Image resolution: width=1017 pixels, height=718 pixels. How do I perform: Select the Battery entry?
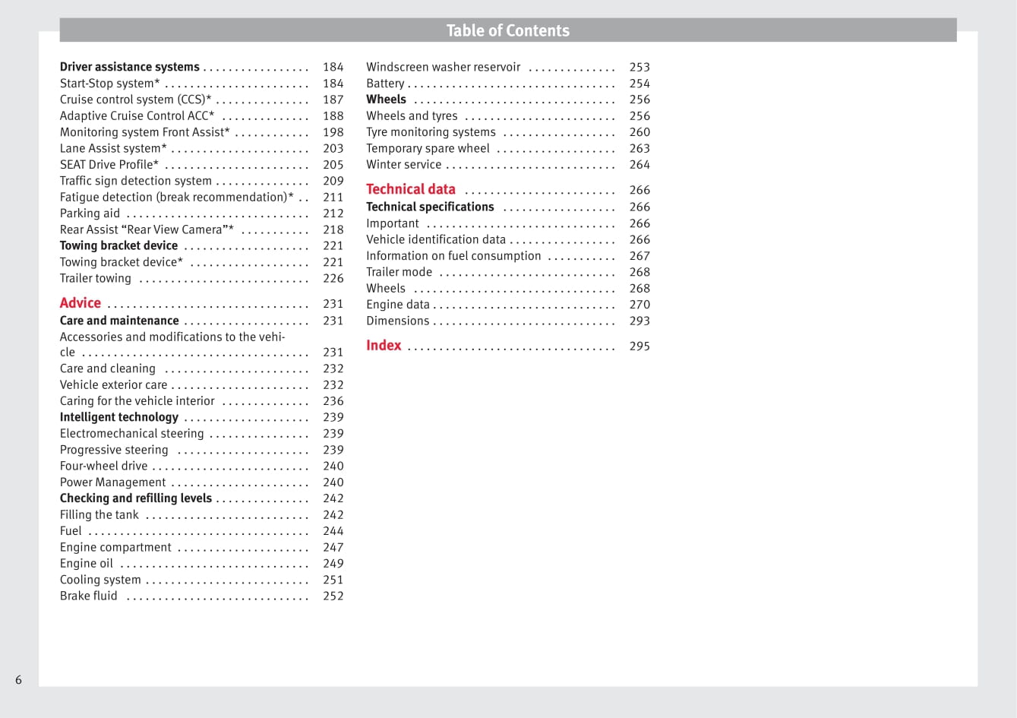tap(385, 84)
